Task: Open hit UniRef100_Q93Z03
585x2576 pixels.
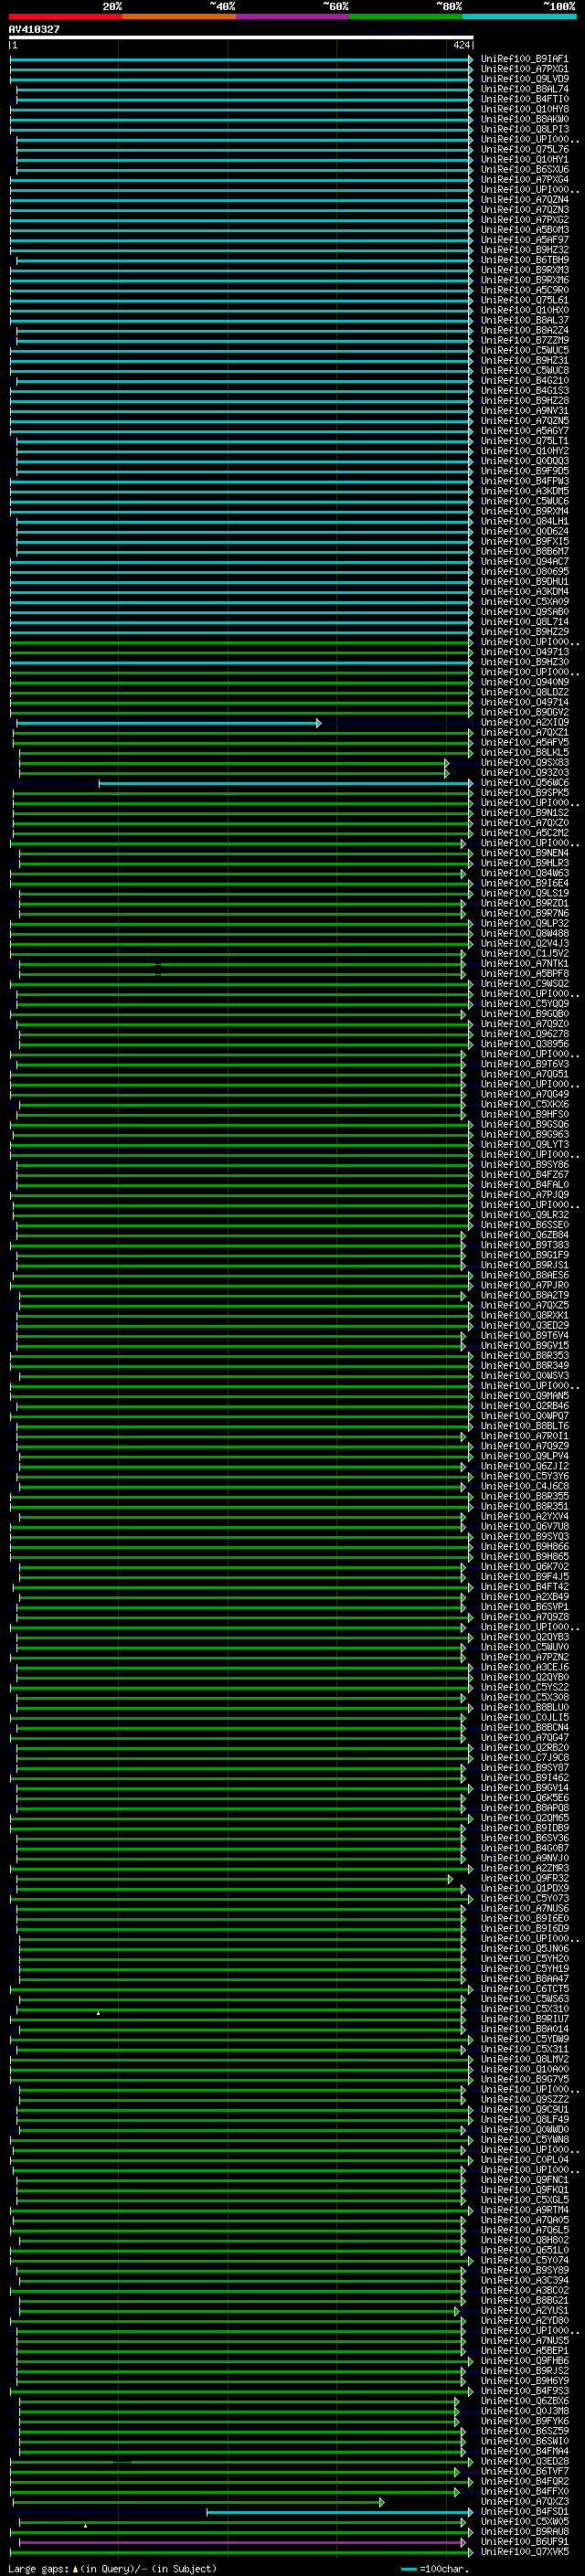Action: click(x=525, y=773)
